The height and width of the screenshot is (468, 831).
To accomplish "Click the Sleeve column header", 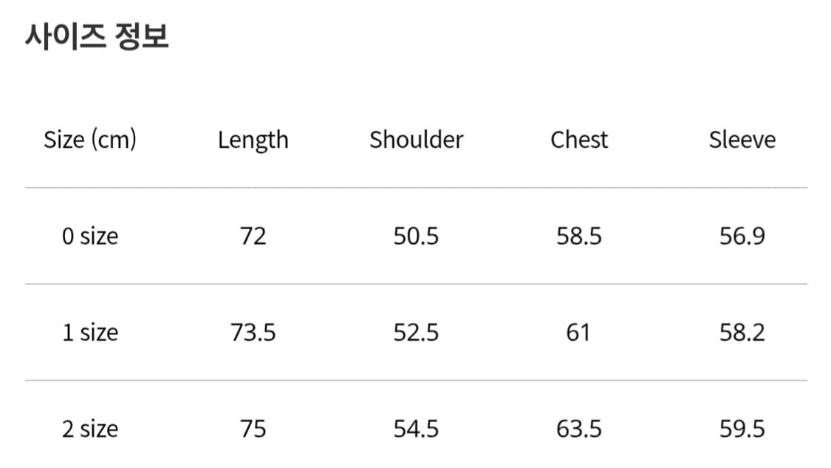I will pos(742,140).
